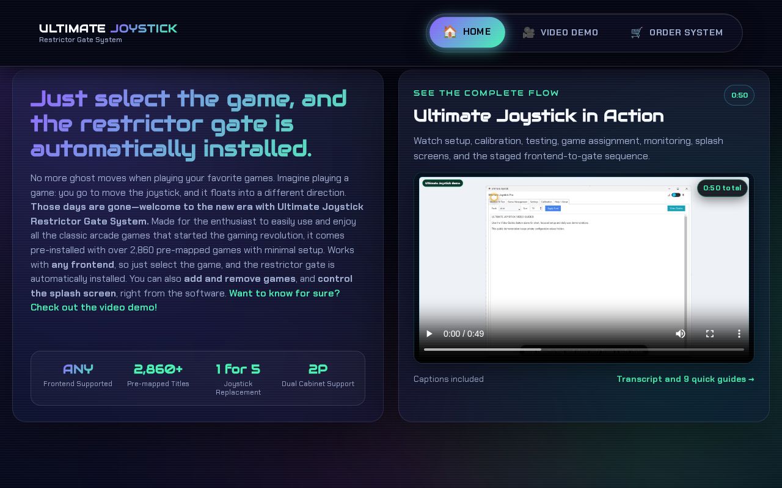Mute the video with the speaker icon
Screen dimensions: 782x488
pyautogui.click(x=680, y=334)
